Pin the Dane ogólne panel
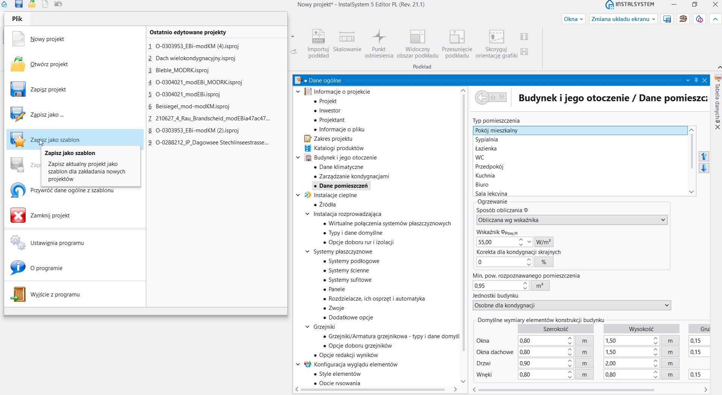The image size is (722, 395). tap(696, 80)
